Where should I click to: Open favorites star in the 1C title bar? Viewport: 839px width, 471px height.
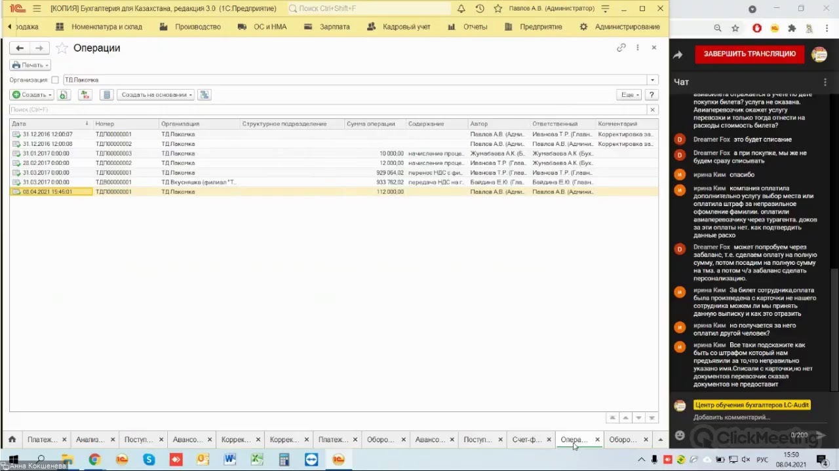coord(498,9)
